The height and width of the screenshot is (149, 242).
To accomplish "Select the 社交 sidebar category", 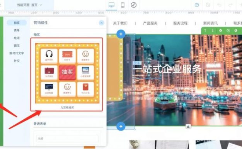I will (17, 61).
